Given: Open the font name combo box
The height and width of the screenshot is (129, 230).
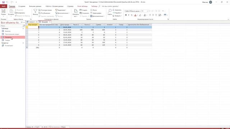Looking at the screenshot, I should point(133,11).
